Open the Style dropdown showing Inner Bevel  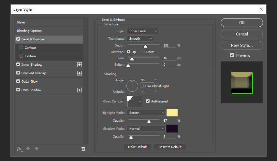[142, 31]
